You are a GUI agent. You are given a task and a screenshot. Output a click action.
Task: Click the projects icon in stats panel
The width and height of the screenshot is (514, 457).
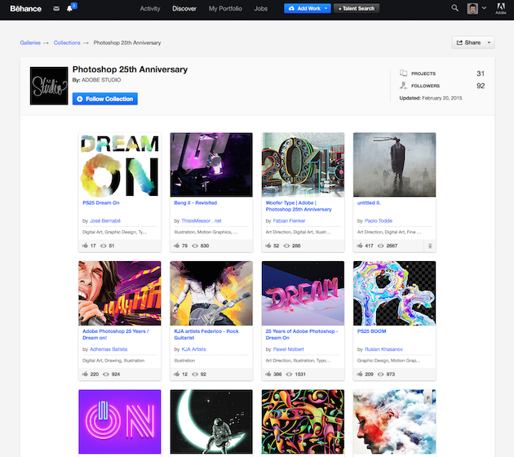(403, 73)
